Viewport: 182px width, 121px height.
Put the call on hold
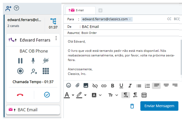(20, 61)
